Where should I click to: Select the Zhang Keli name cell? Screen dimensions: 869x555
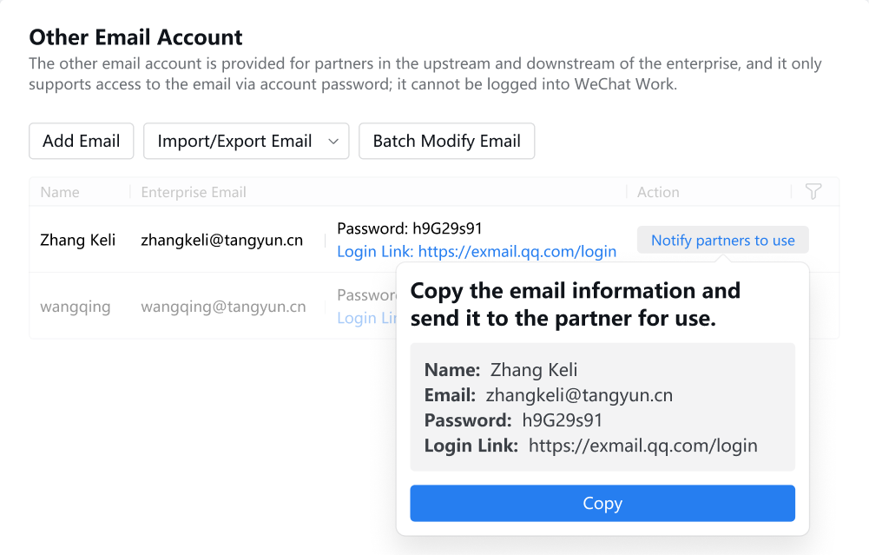[78, 241]
